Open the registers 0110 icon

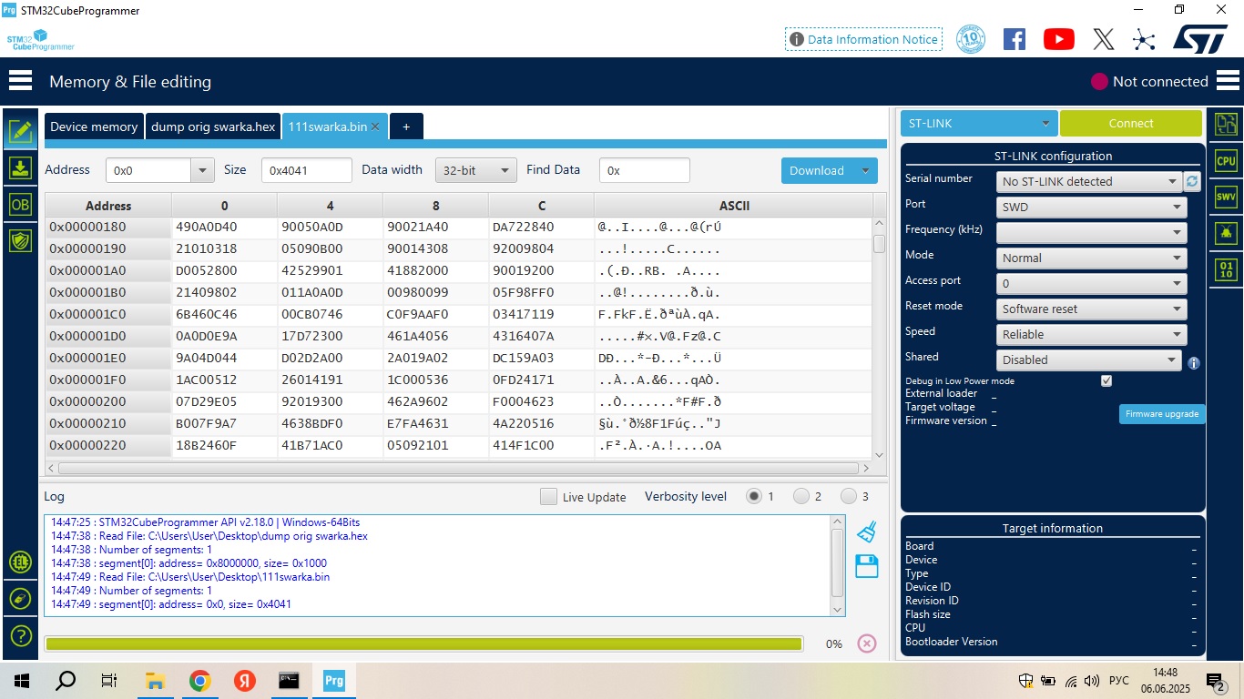tap(1227, 270)
